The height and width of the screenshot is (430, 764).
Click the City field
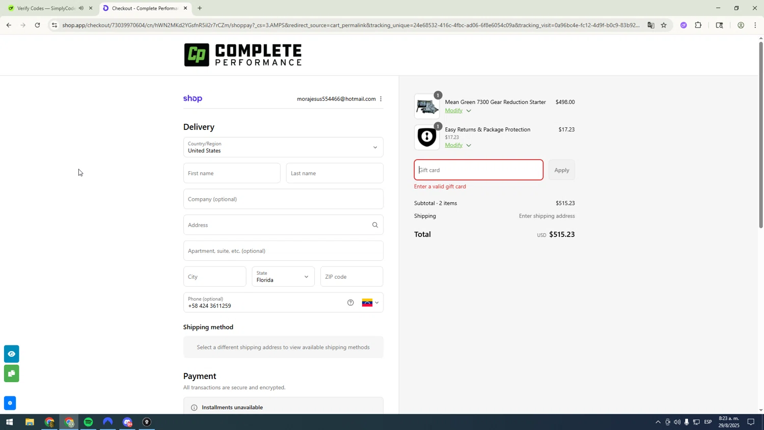214,277
